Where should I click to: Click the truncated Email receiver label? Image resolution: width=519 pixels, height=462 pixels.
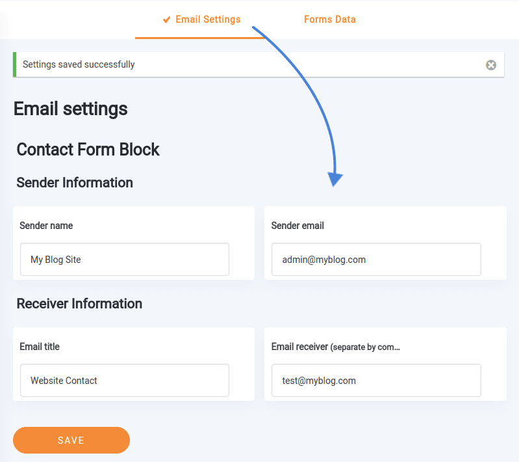click(336, 347)
